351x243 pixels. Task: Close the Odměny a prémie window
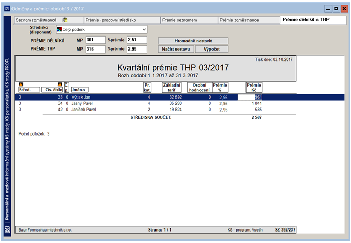tap(344, 9)
